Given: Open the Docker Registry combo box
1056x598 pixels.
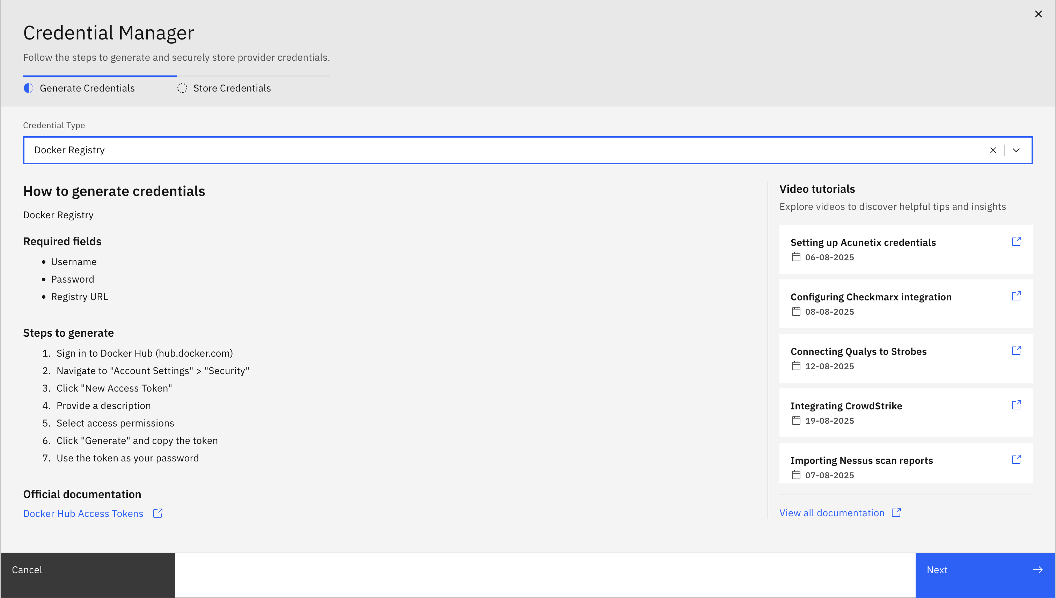Looking at the screenshot, I should coord(493,150).
